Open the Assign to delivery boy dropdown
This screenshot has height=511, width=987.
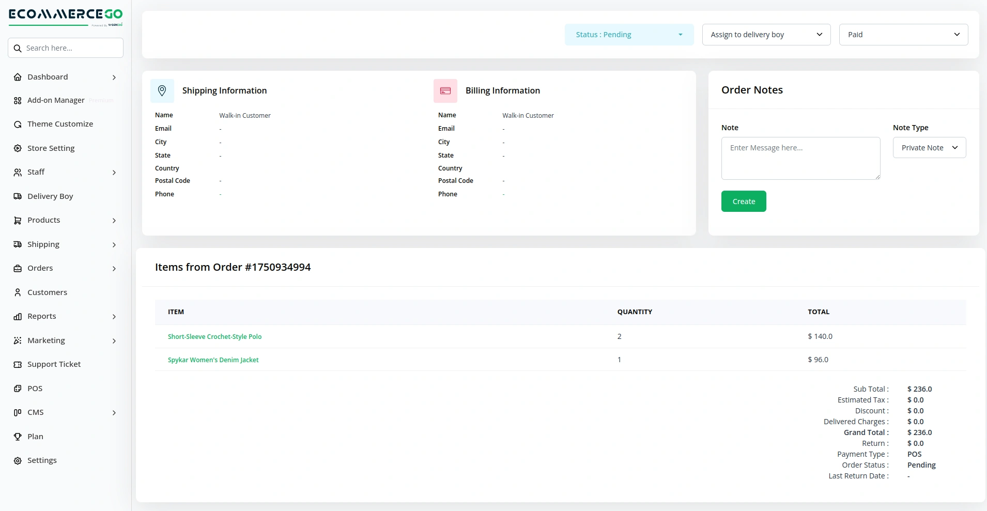(x=766, y=35)
